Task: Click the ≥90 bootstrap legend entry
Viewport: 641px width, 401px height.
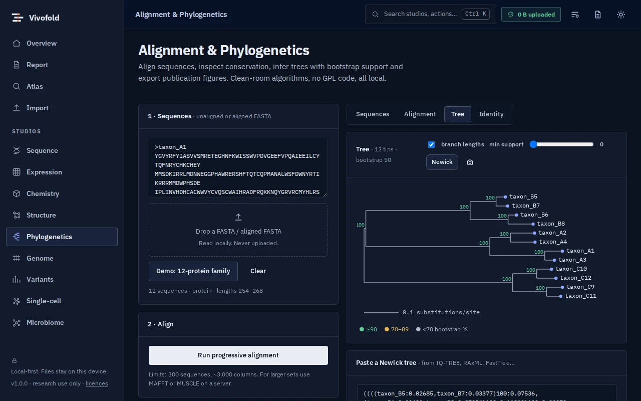Action: click(369, 329)
